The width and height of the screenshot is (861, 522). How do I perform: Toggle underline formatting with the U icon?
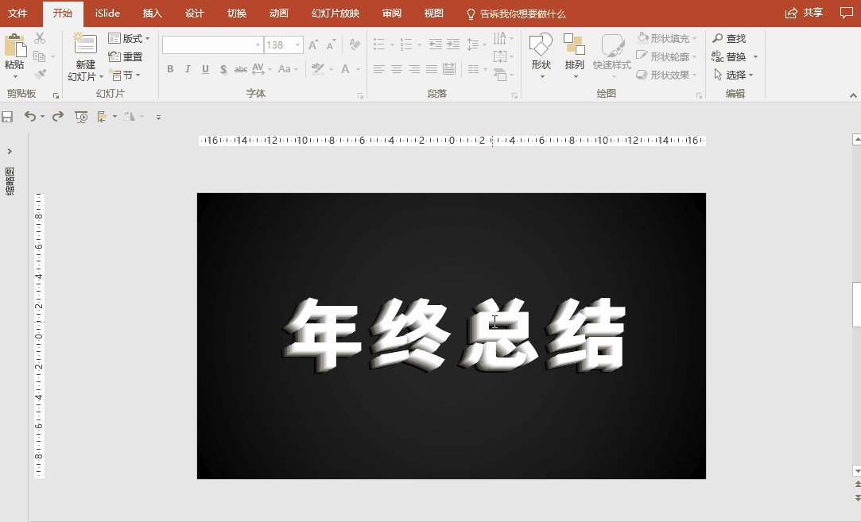click(x=204, y=70)
